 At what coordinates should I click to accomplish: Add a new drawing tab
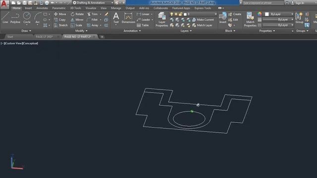click(x=102, y=37)
